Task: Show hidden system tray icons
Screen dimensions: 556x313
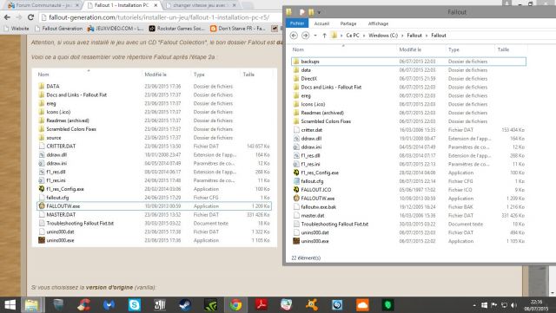Action: coord(474,305)
